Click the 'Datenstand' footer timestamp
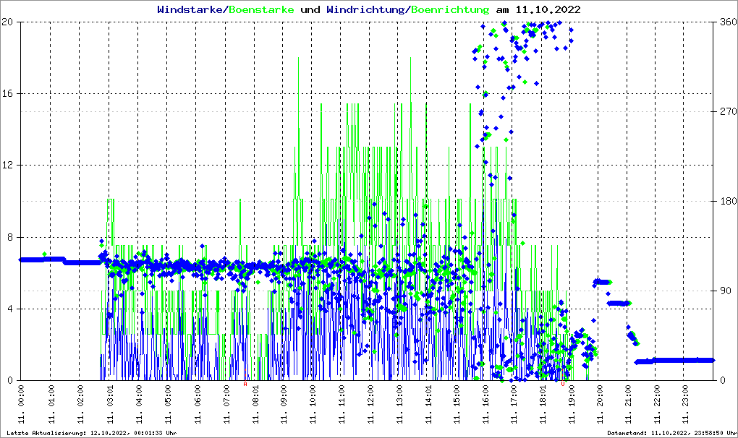The image size is (738, 438). (672, 433)
